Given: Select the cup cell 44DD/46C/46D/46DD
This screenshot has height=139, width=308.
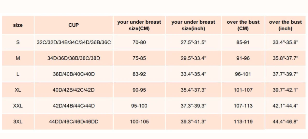Looking at the screenshot, I should pyautogui.click(x=74, y=122).
